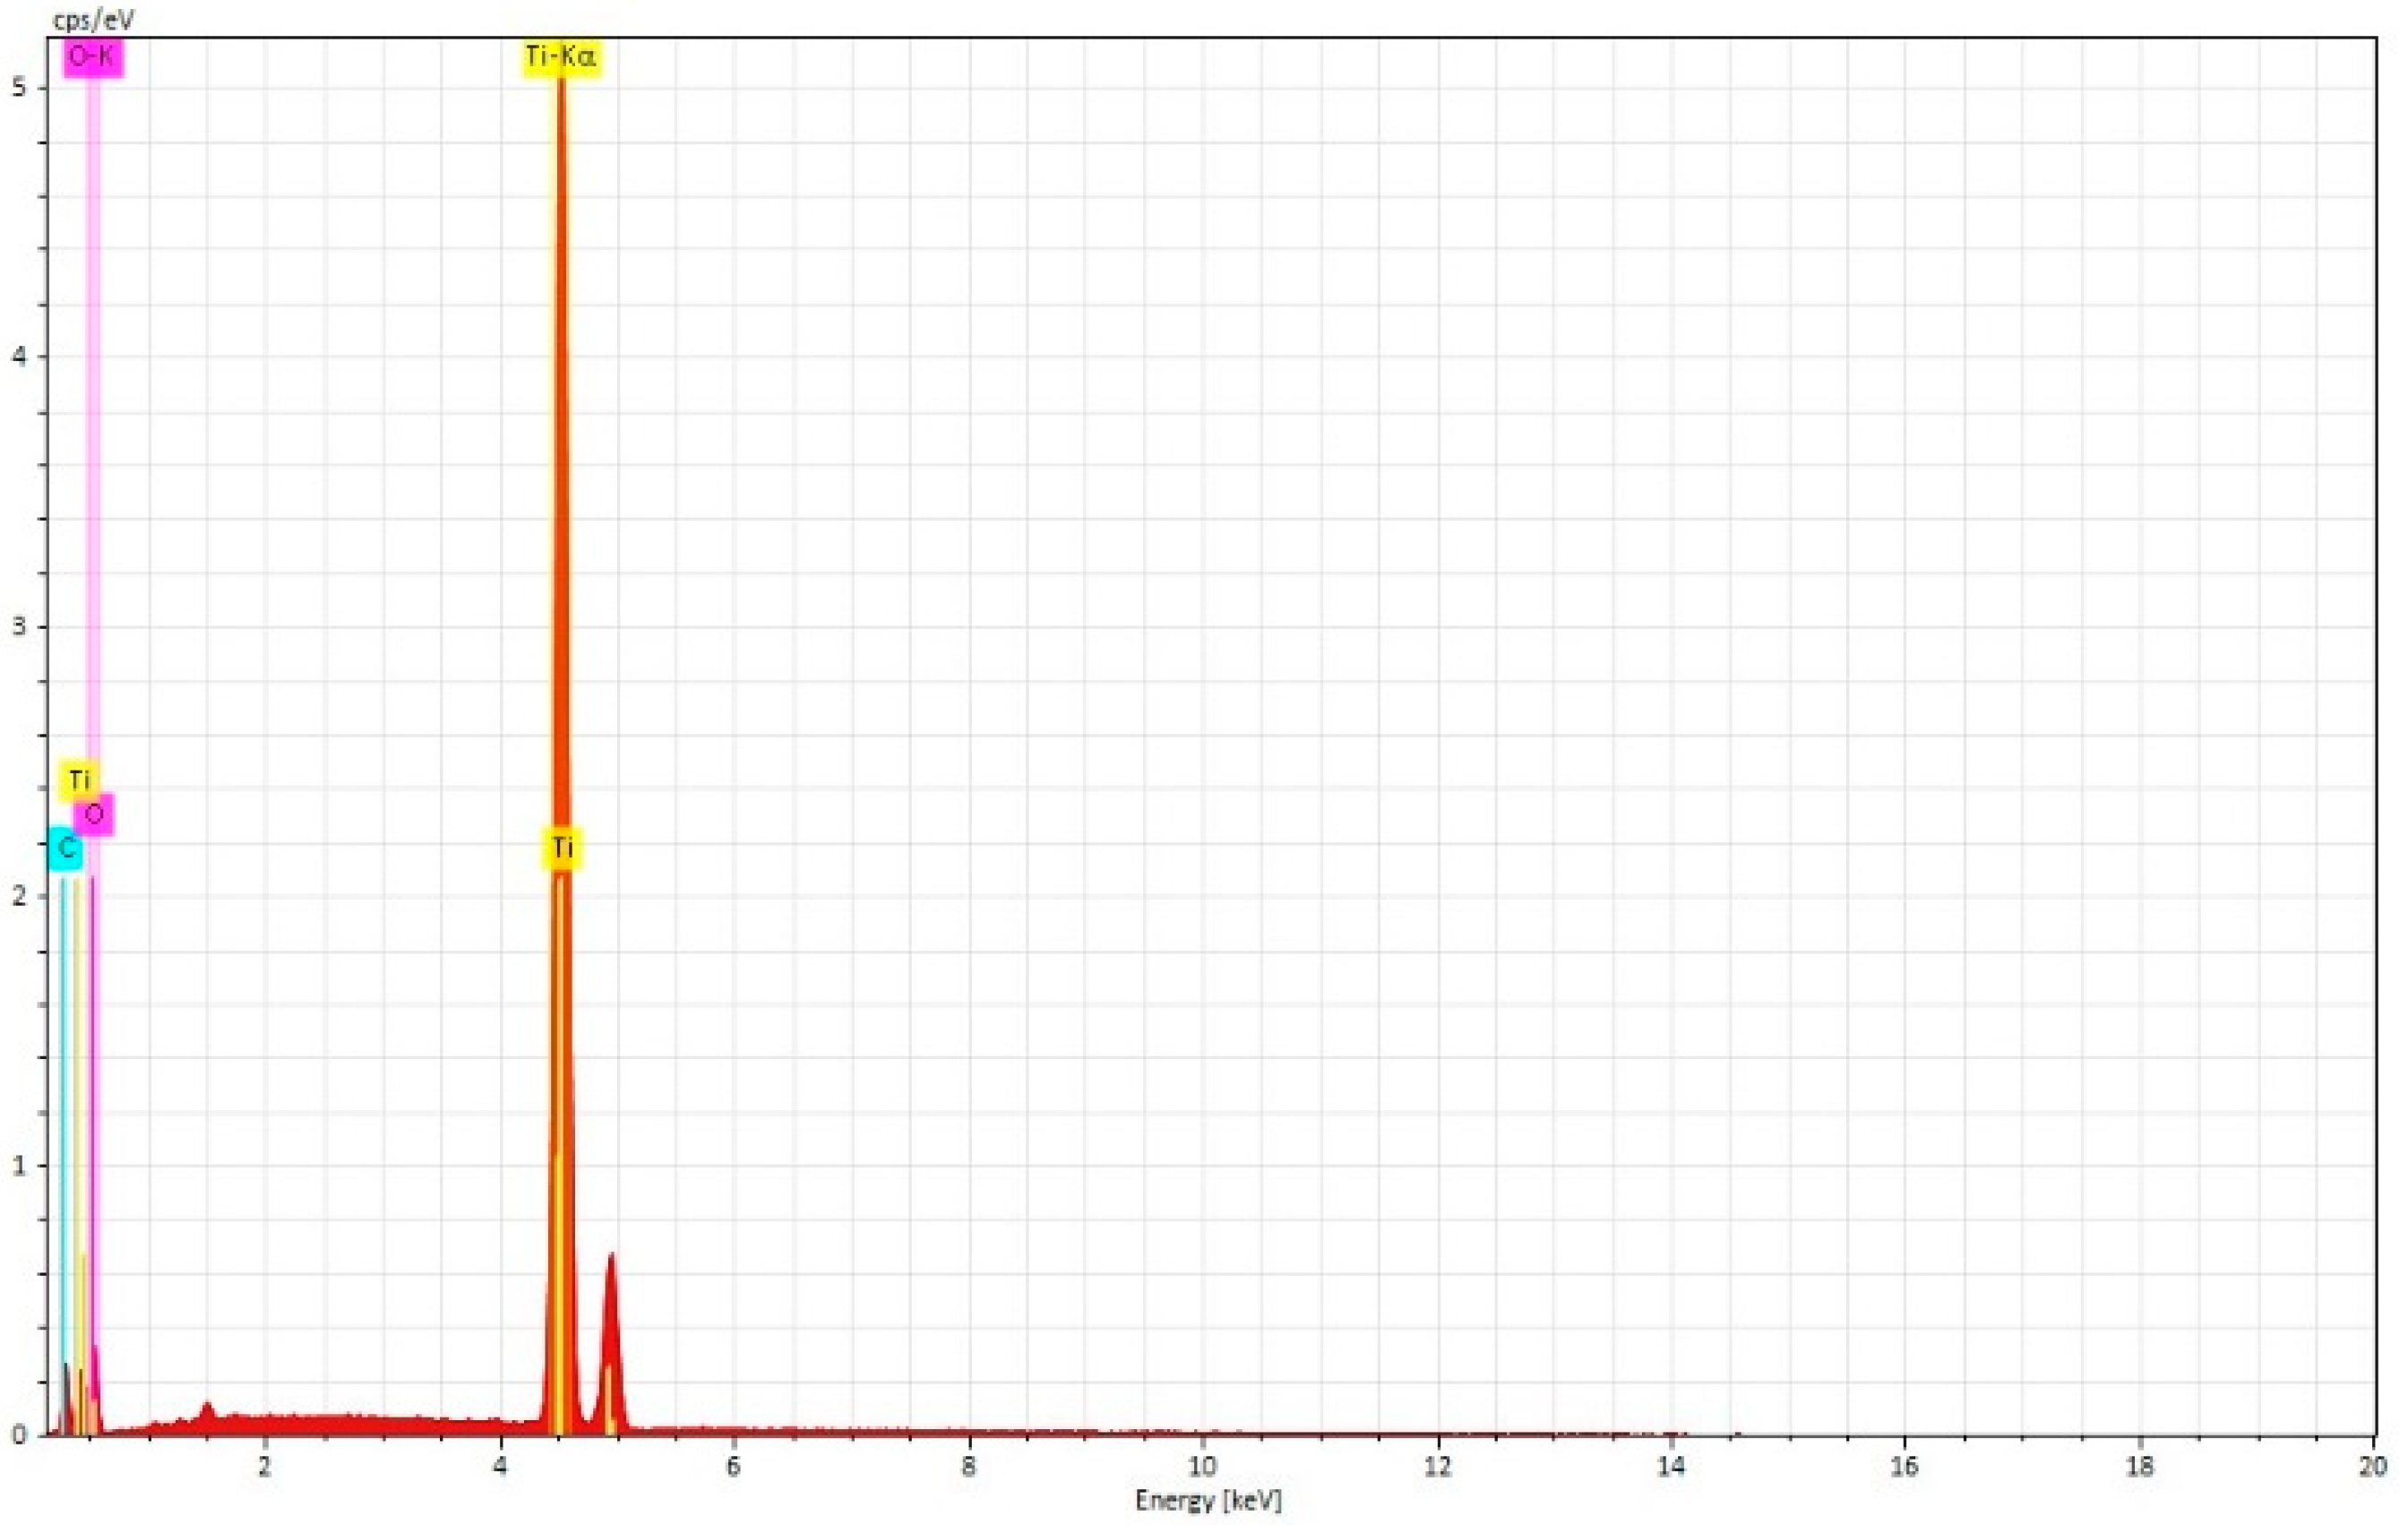
Task: Click the Ti Kβ peak near 4.9 keV
Action: coord(611,1340)
